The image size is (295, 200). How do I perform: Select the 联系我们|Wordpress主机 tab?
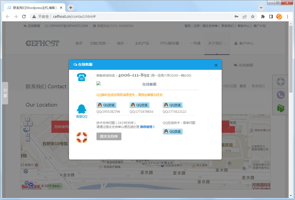tap(35, 8)
